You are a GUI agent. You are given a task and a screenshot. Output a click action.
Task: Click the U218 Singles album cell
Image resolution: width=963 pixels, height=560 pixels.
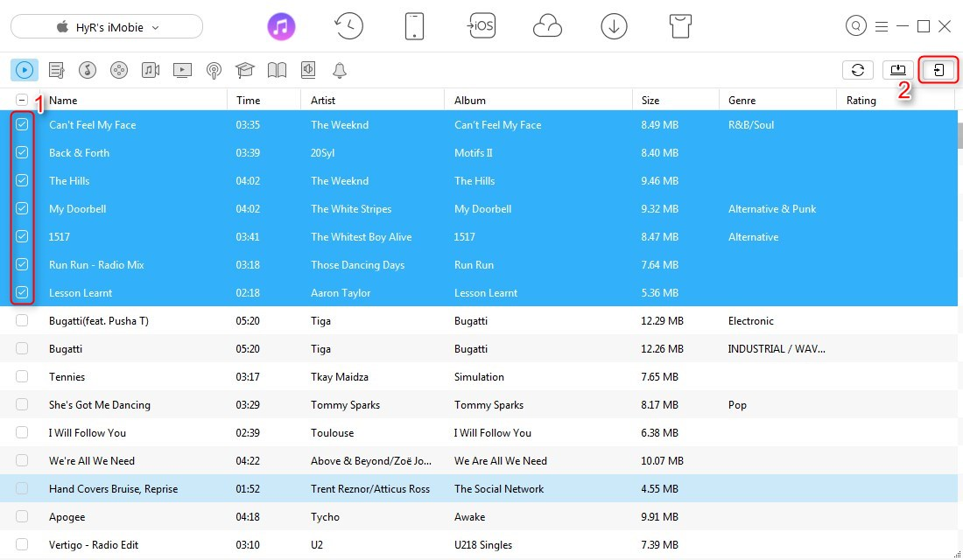(483, 544)
